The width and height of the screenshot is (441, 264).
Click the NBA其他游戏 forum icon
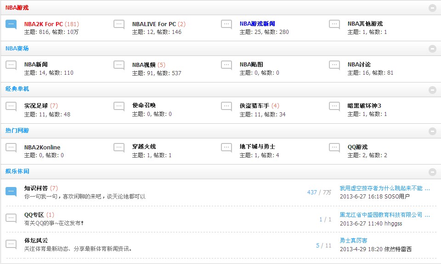[x=334, y=24]
